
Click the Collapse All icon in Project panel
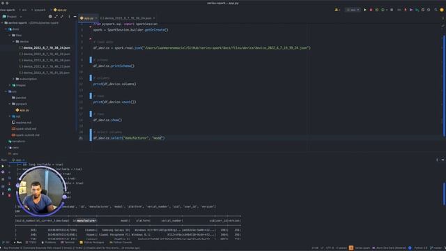pos(62,17)
